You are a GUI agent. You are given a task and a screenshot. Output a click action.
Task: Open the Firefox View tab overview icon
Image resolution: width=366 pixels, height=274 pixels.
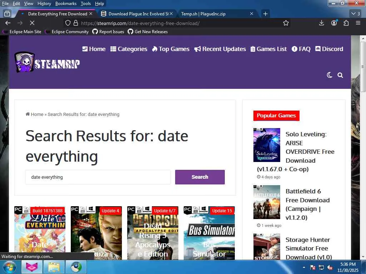coord(7,14)
